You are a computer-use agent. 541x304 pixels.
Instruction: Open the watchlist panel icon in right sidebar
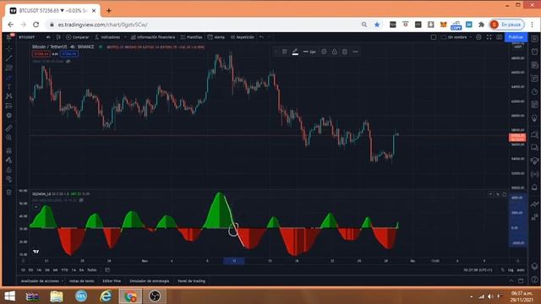pos(534,39)
